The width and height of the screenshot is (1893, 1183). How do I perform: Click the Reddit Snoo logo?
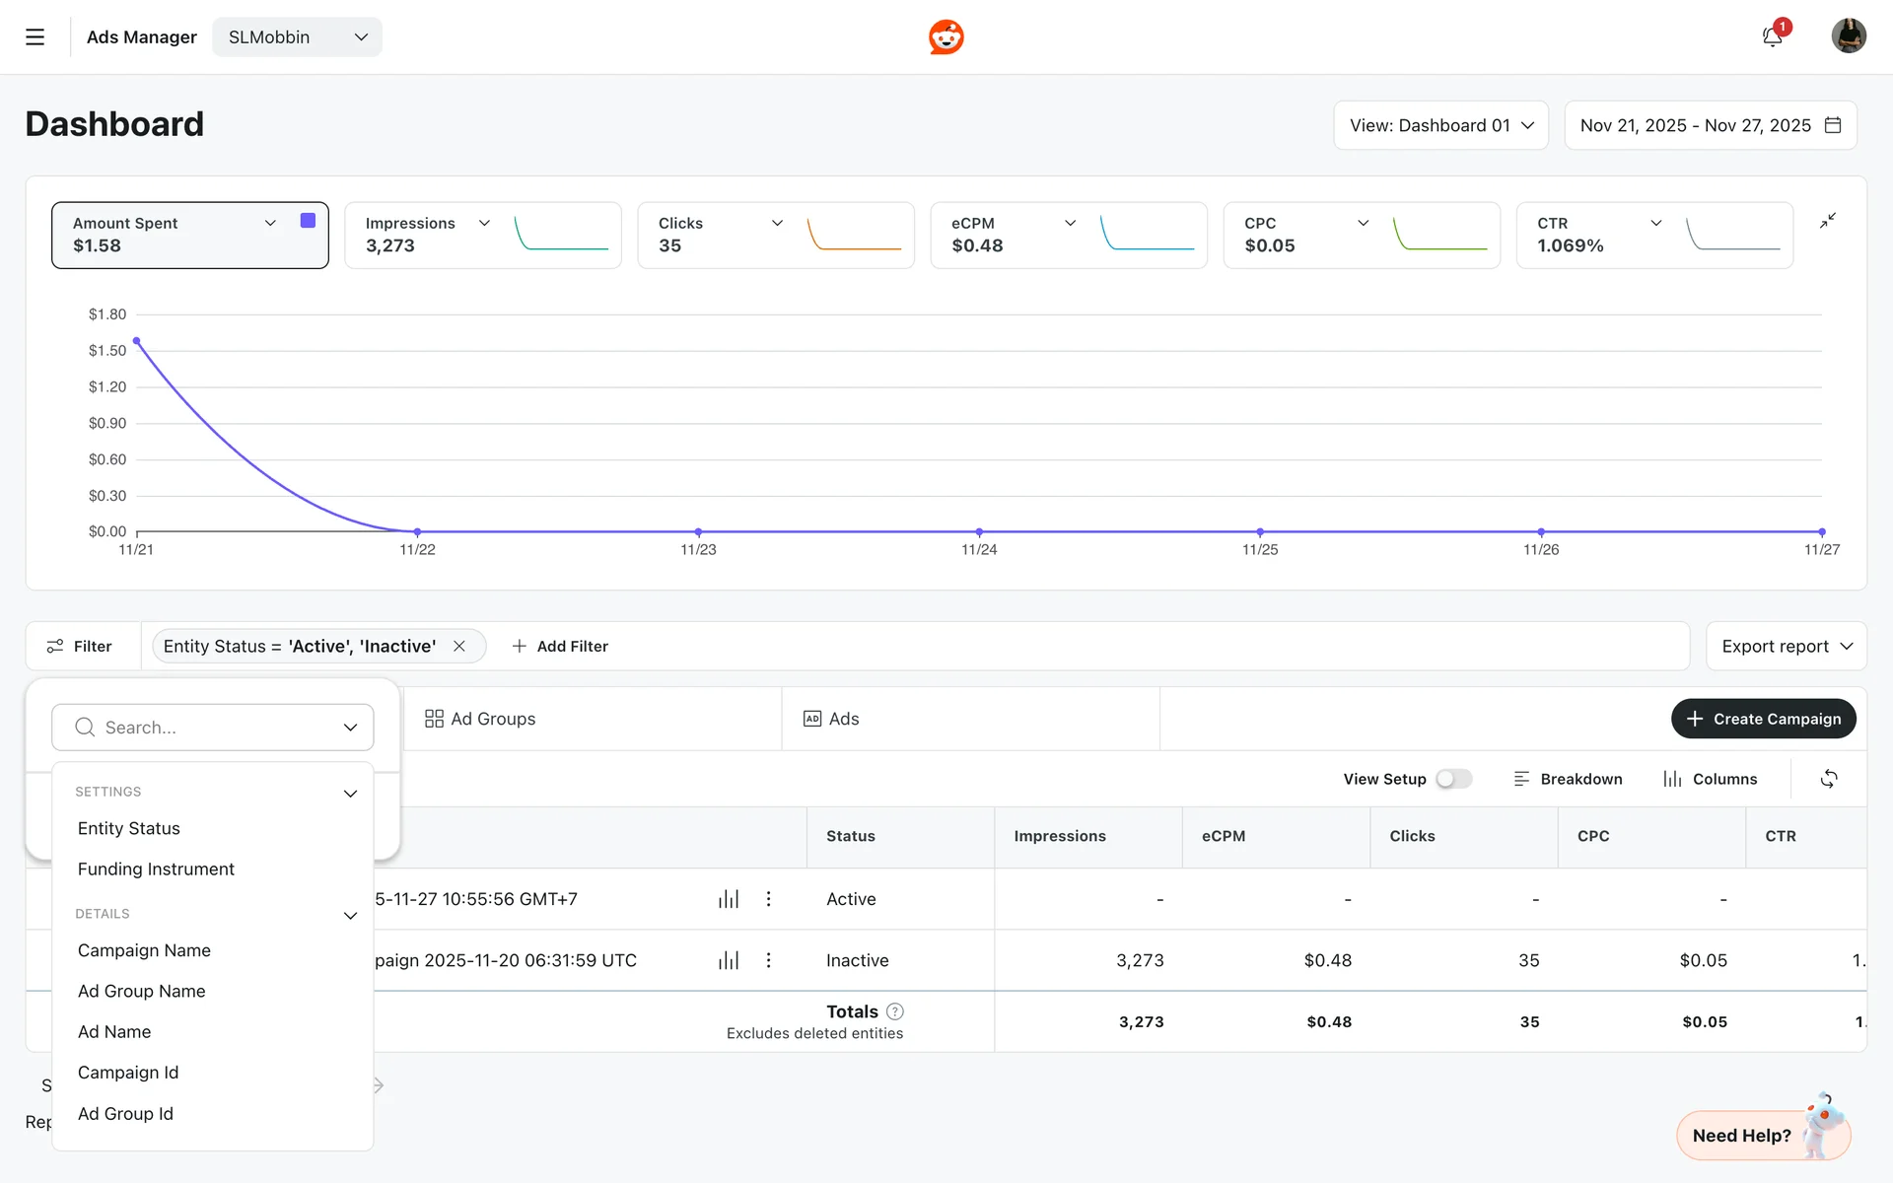946,37
